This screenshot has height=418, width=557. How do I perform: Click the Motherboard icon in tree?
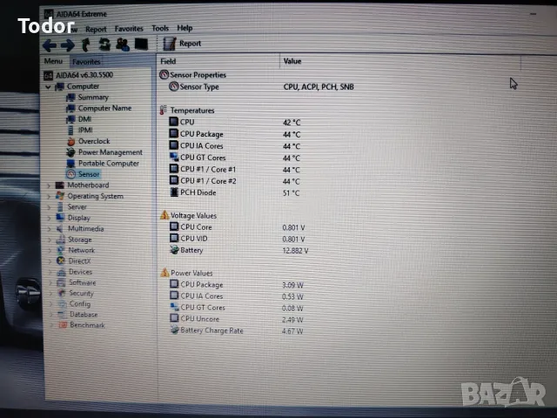click(60, 185)
